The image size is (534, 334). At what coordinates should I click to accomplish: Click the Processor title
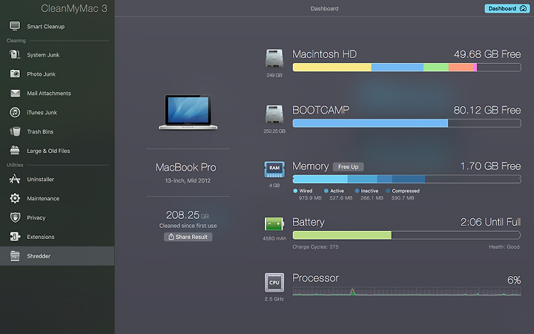(315, 278)
